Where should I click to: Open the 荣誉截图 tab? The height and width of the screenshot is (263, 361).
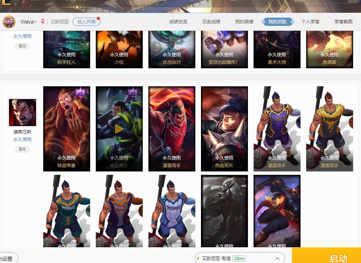(x=343, y=22)
